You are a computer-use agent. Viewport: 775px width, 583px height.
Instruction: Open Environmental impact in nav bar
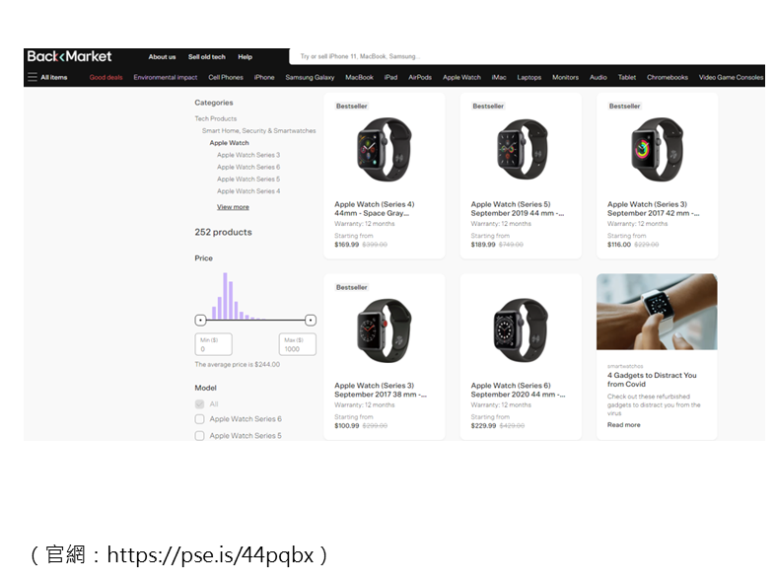pyautogui.click(x=165, y=77)
